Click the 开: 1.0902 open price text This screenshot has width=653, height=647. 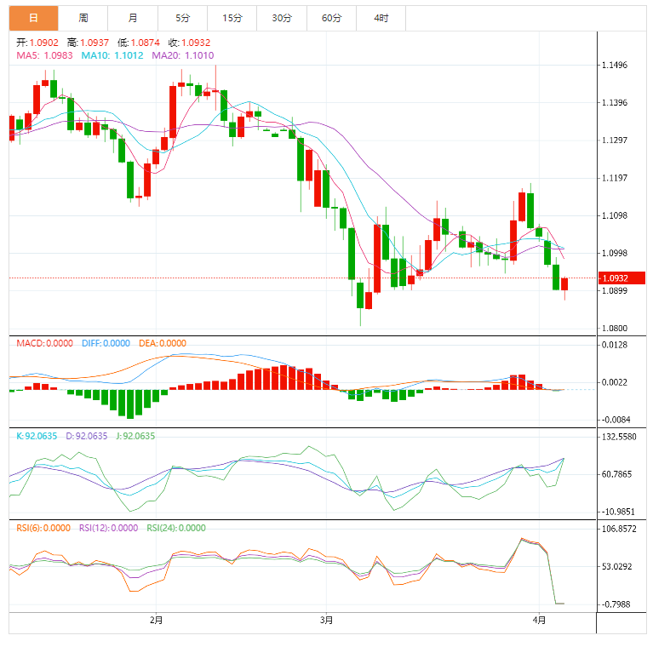[x=37, y=43]
